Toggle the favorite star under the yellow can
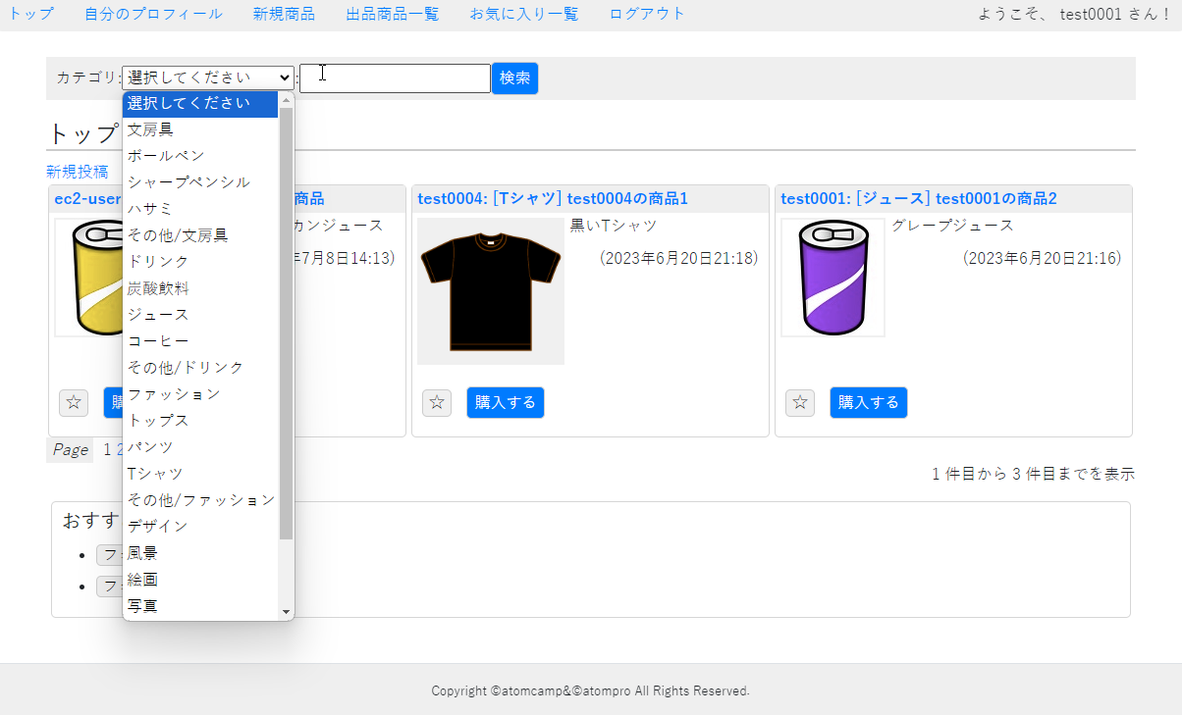Screen dimensions: 1182x715 (74, 402)
